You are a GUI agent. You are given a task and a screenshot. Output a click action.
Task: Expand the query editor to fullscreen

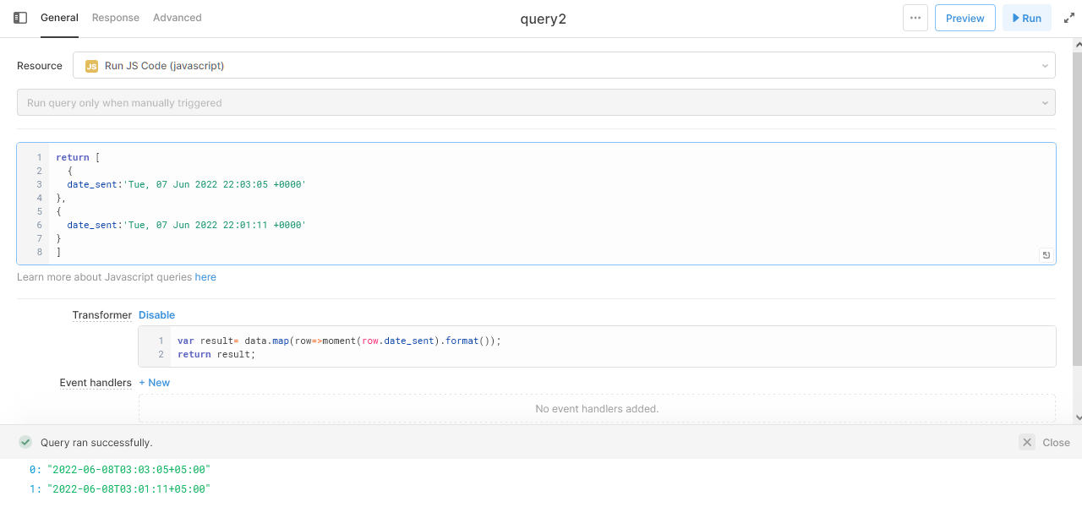1068,17
